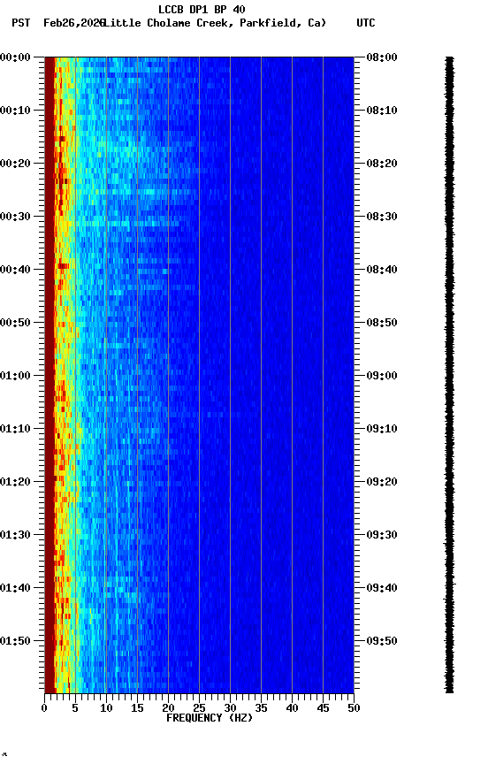
Task: Click the 00:10 PST time label
Action: (15, 111)
